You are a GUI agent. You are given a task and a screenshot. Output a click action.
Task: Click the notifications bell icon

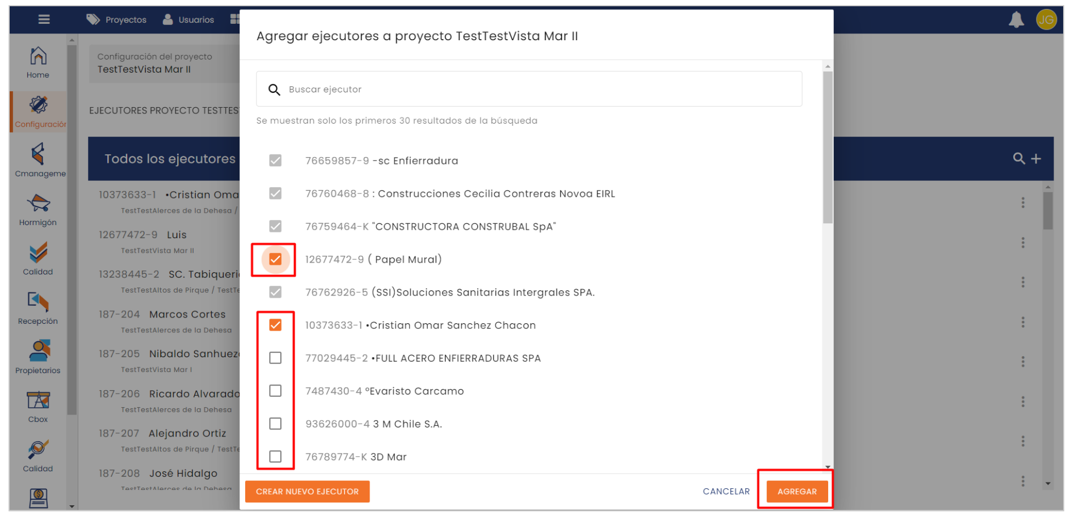point(1016,20)
